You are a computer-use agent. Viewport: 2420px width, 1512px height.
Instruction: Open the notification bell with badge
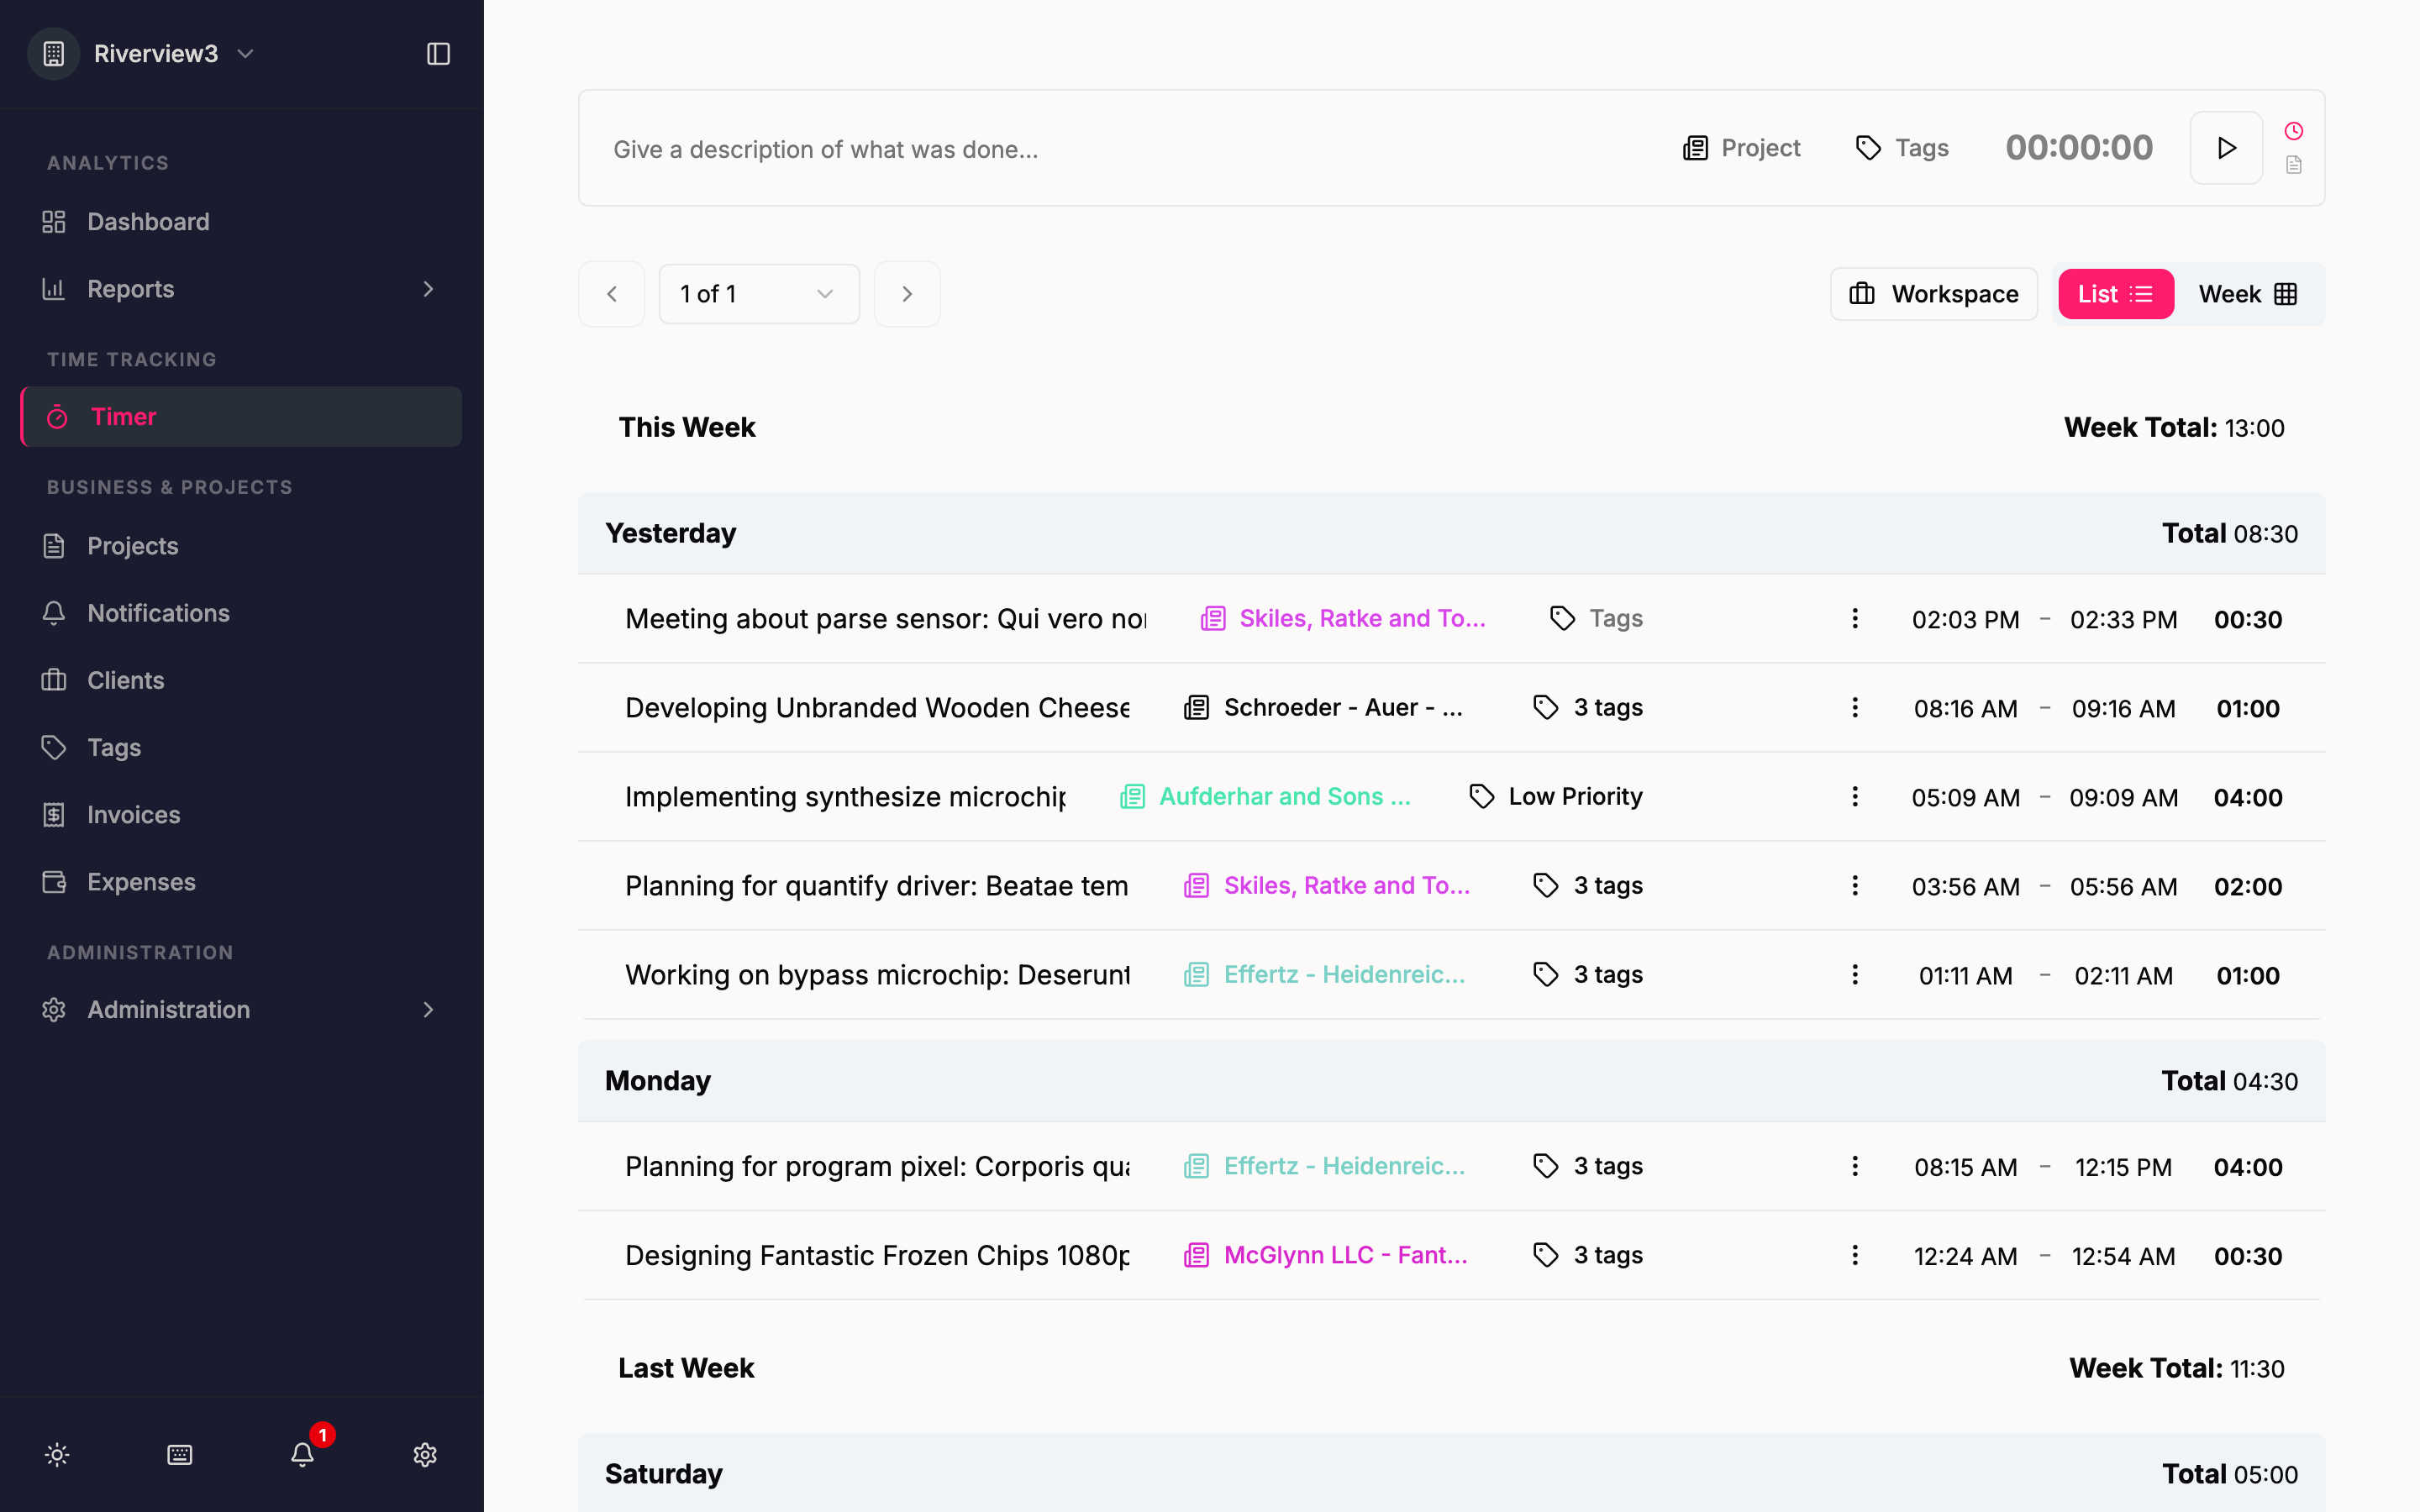point(303,1453)
